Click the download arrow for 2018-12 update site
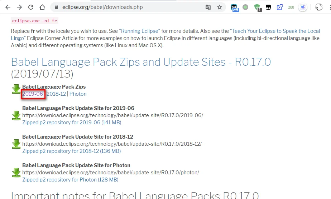This screenshot has width=331, height=199. 16,144
